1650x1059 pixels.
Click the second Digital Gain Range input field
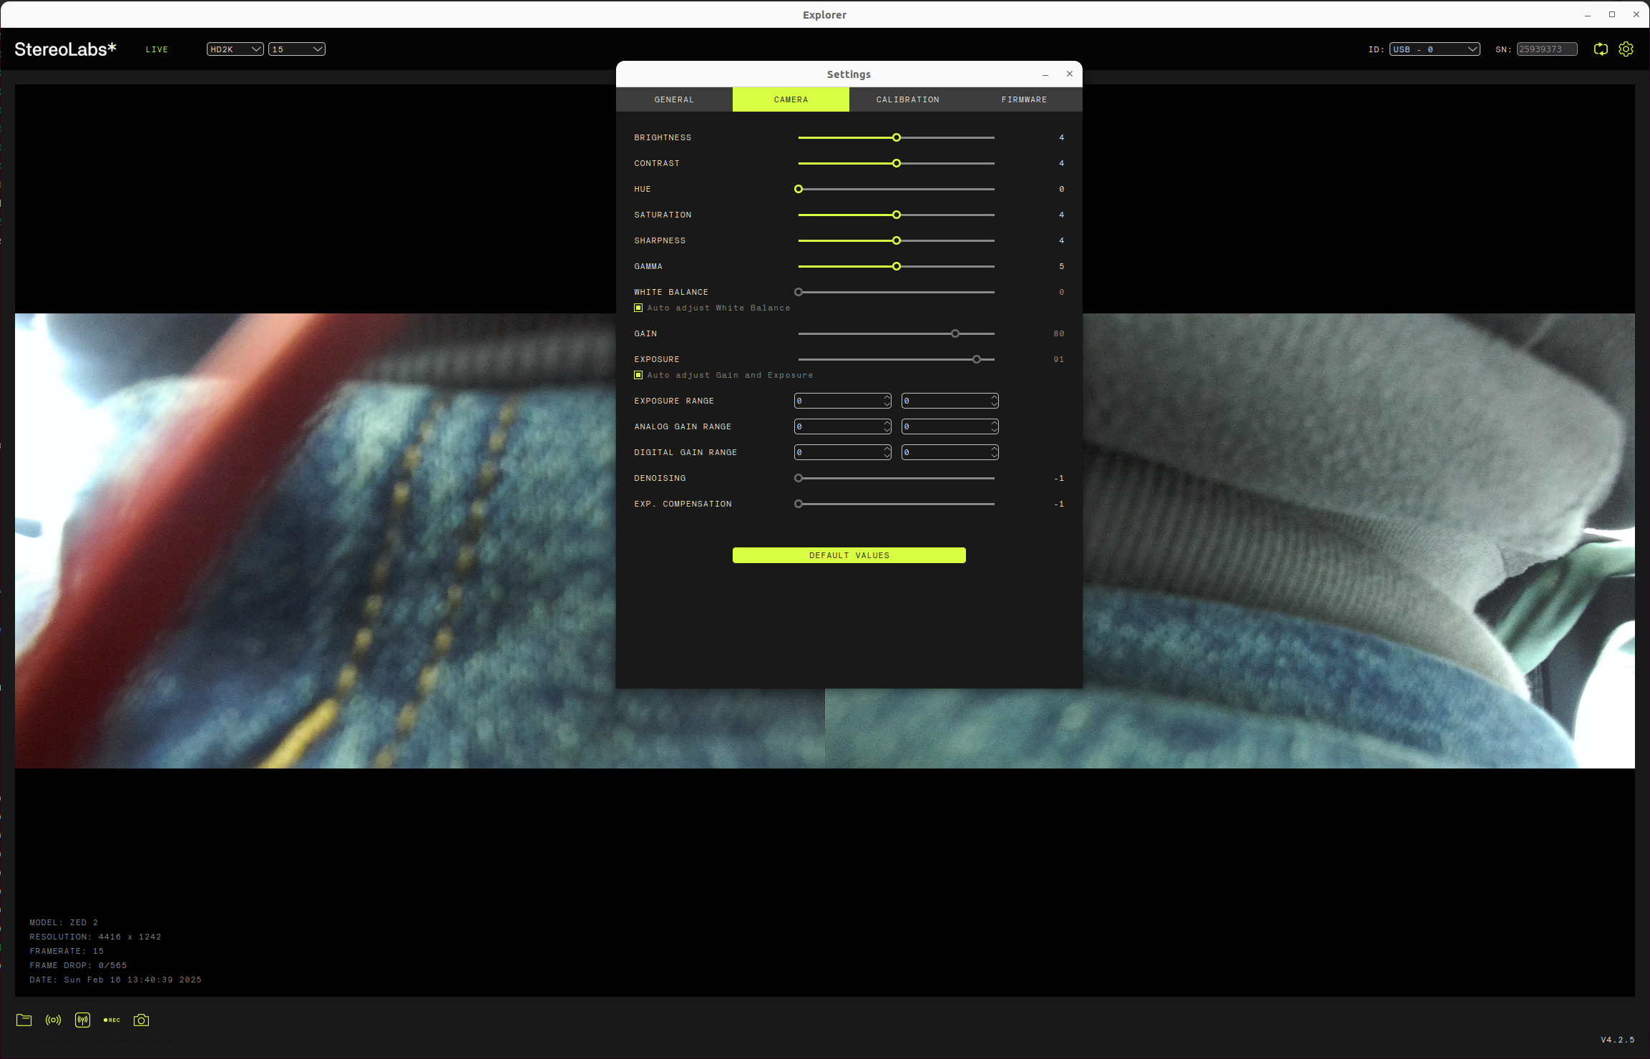click(x=944, y=452)
